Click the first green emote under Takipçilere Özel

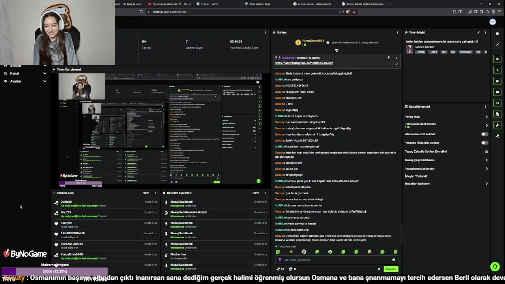(278, 252)
